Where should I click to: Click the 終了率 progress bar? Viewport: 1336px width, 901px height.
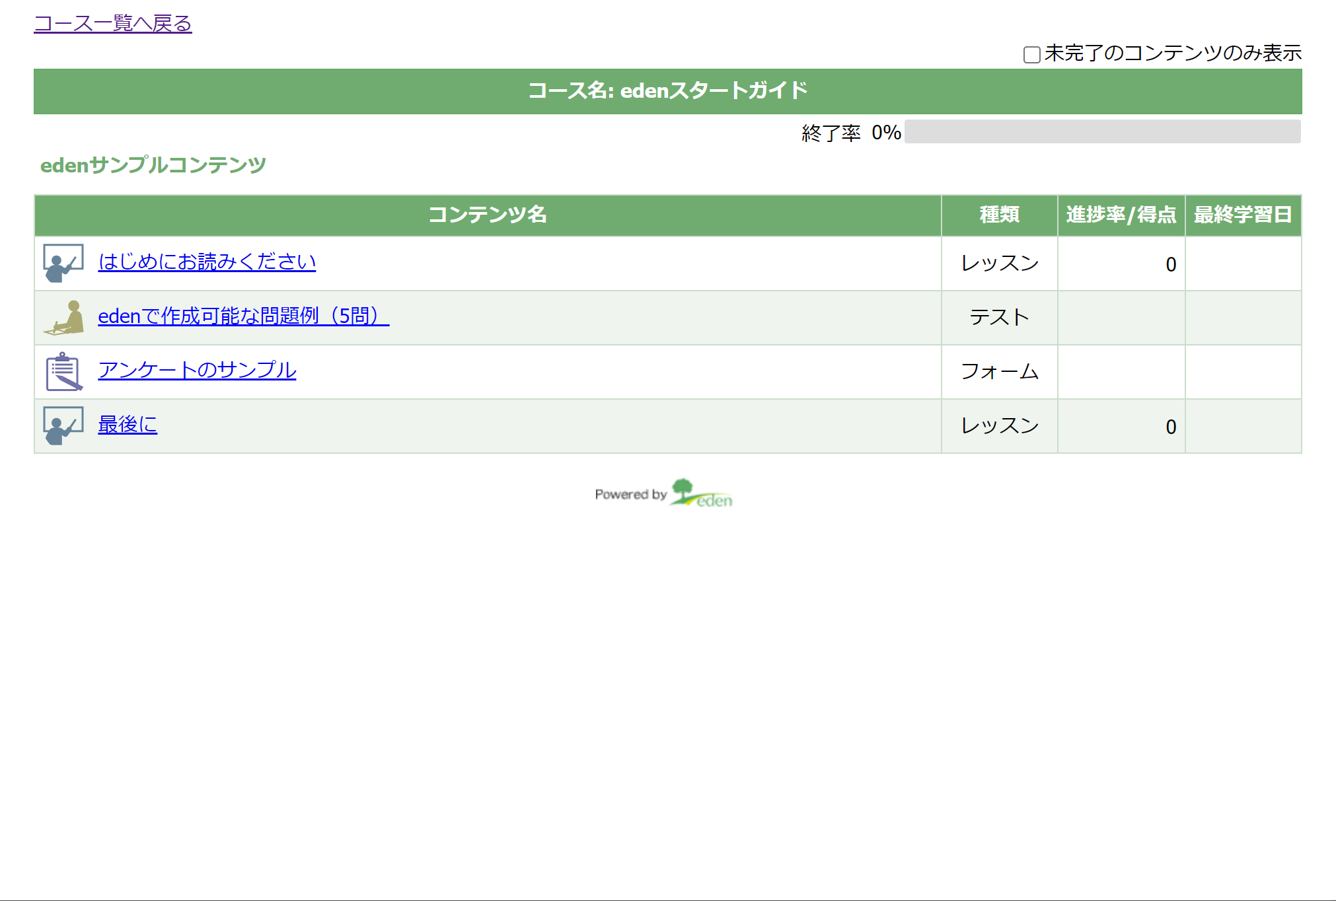tap(1102, 131)
